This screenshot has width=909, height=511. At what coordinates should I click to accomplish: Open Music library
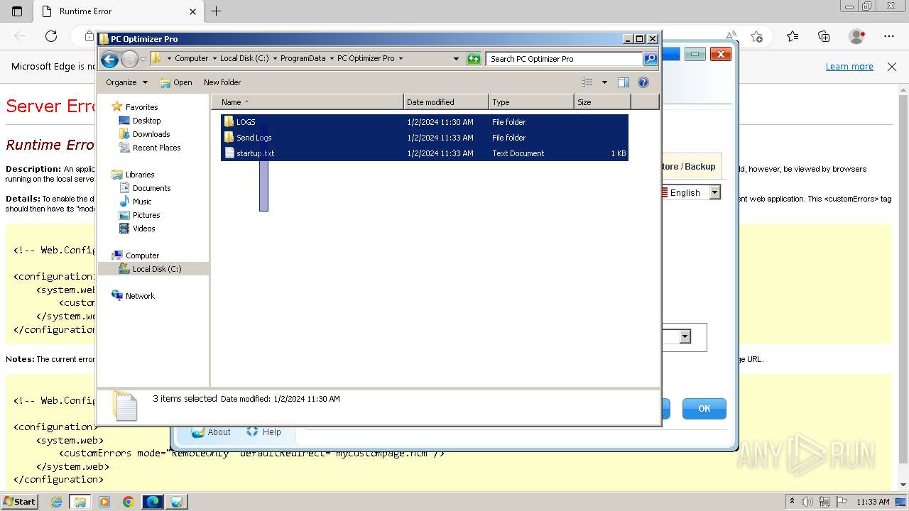[x=142, y=202]
